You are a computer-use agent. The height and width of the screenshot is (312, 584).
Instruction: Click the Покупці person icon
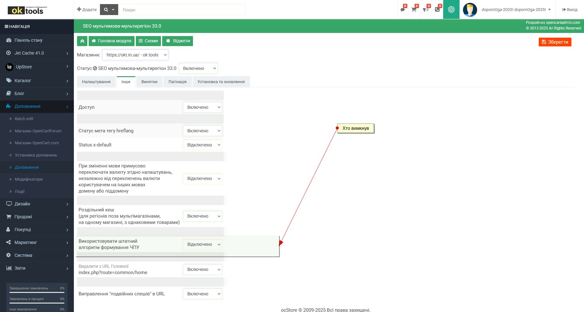coord(8,230)
